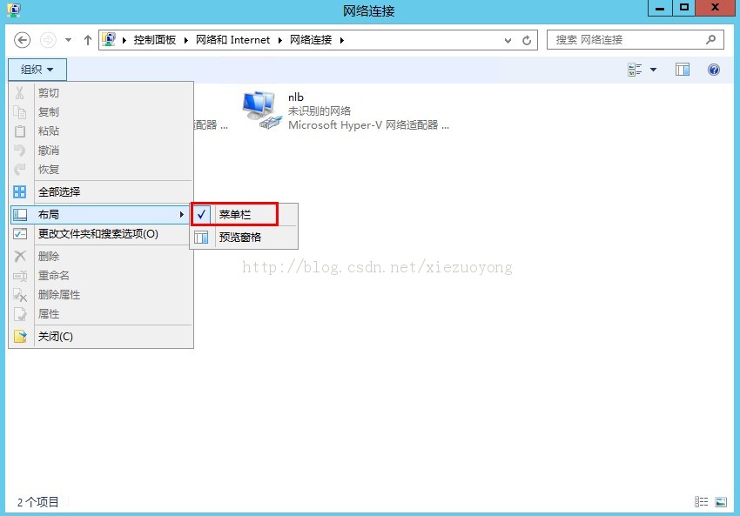
Task: Switch to large icons view in status bar
Action: click(x=721, y=502)
